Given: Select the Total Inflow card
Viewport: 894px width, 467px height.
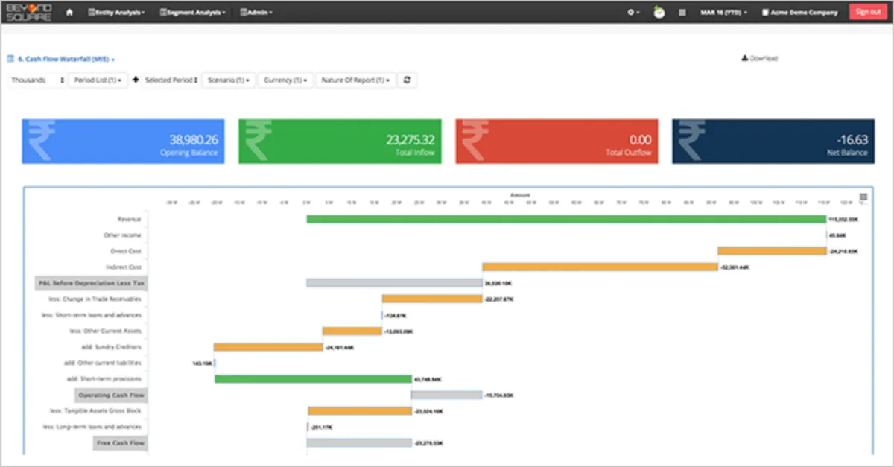Looking at the screenshot, I should 340,141.
